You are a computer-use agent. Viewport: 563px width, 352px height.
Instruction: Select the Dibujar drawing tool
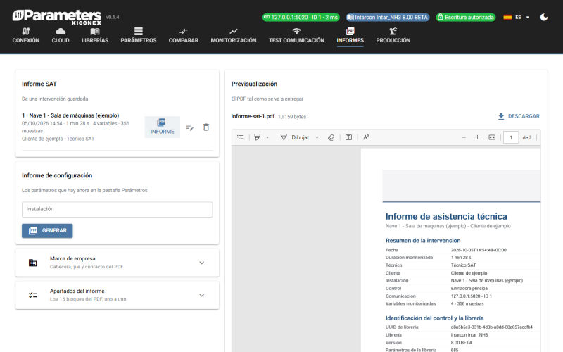click(294, 137)
